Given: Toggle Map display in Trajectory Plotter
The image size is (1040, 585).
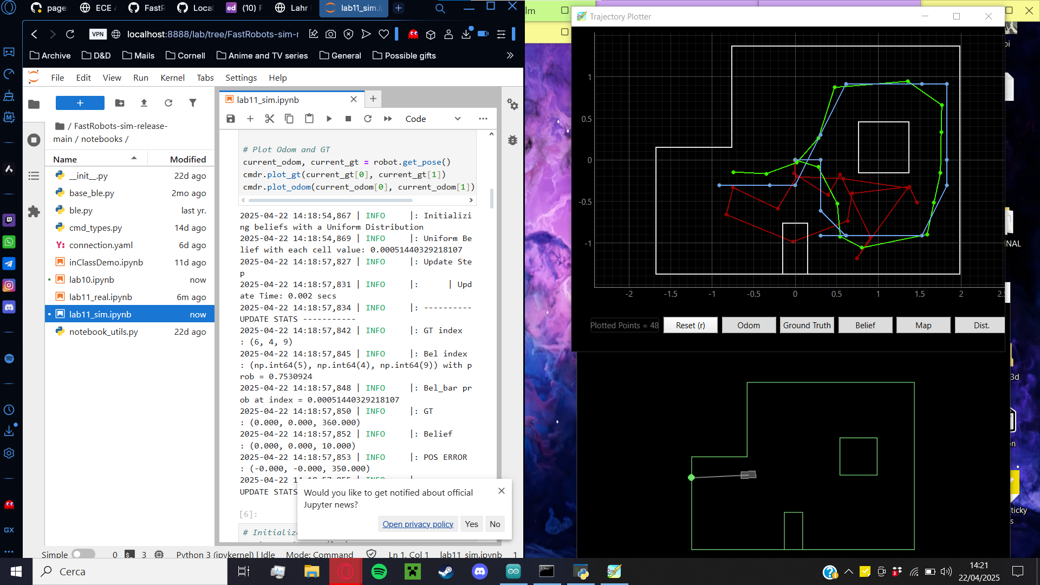Looking at the screenshot, I should pos(923,325).
